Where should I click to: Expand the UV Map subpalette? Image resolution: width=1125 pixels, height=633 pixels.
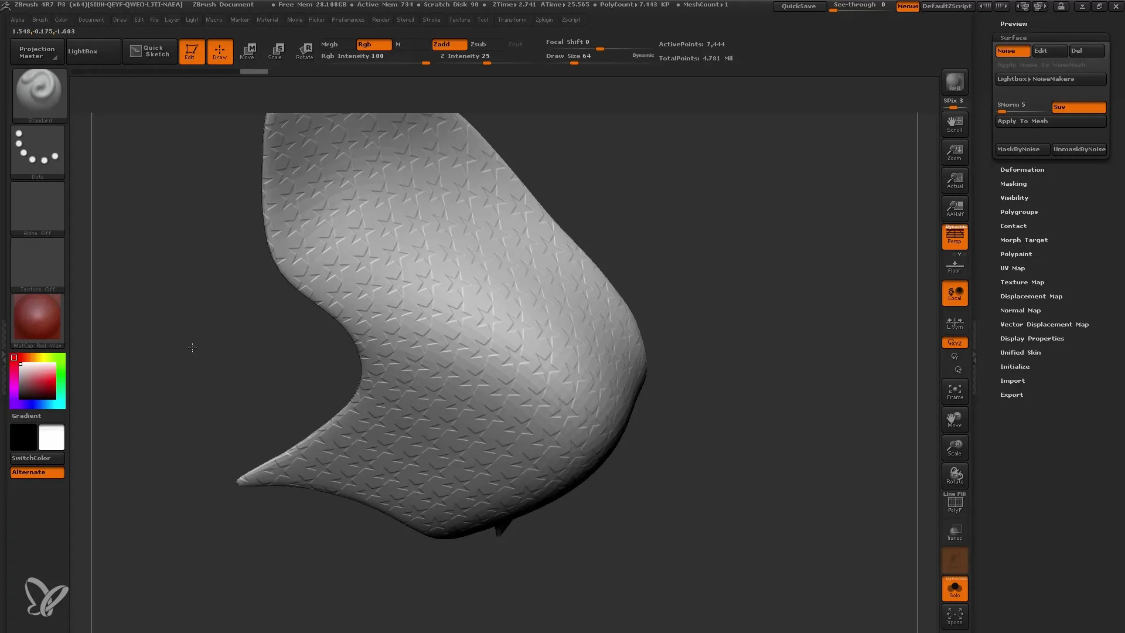coord(1012,268)
